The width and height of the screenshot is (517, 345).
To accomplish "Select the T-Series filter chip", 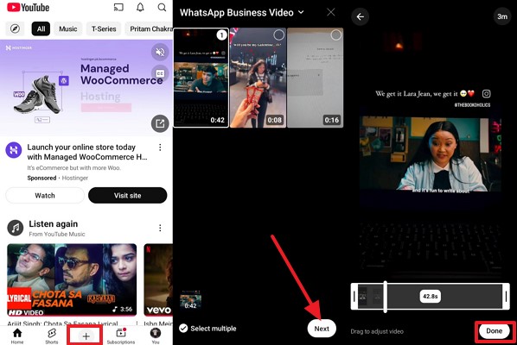I will pyautogui.click(x=104, y=29).
